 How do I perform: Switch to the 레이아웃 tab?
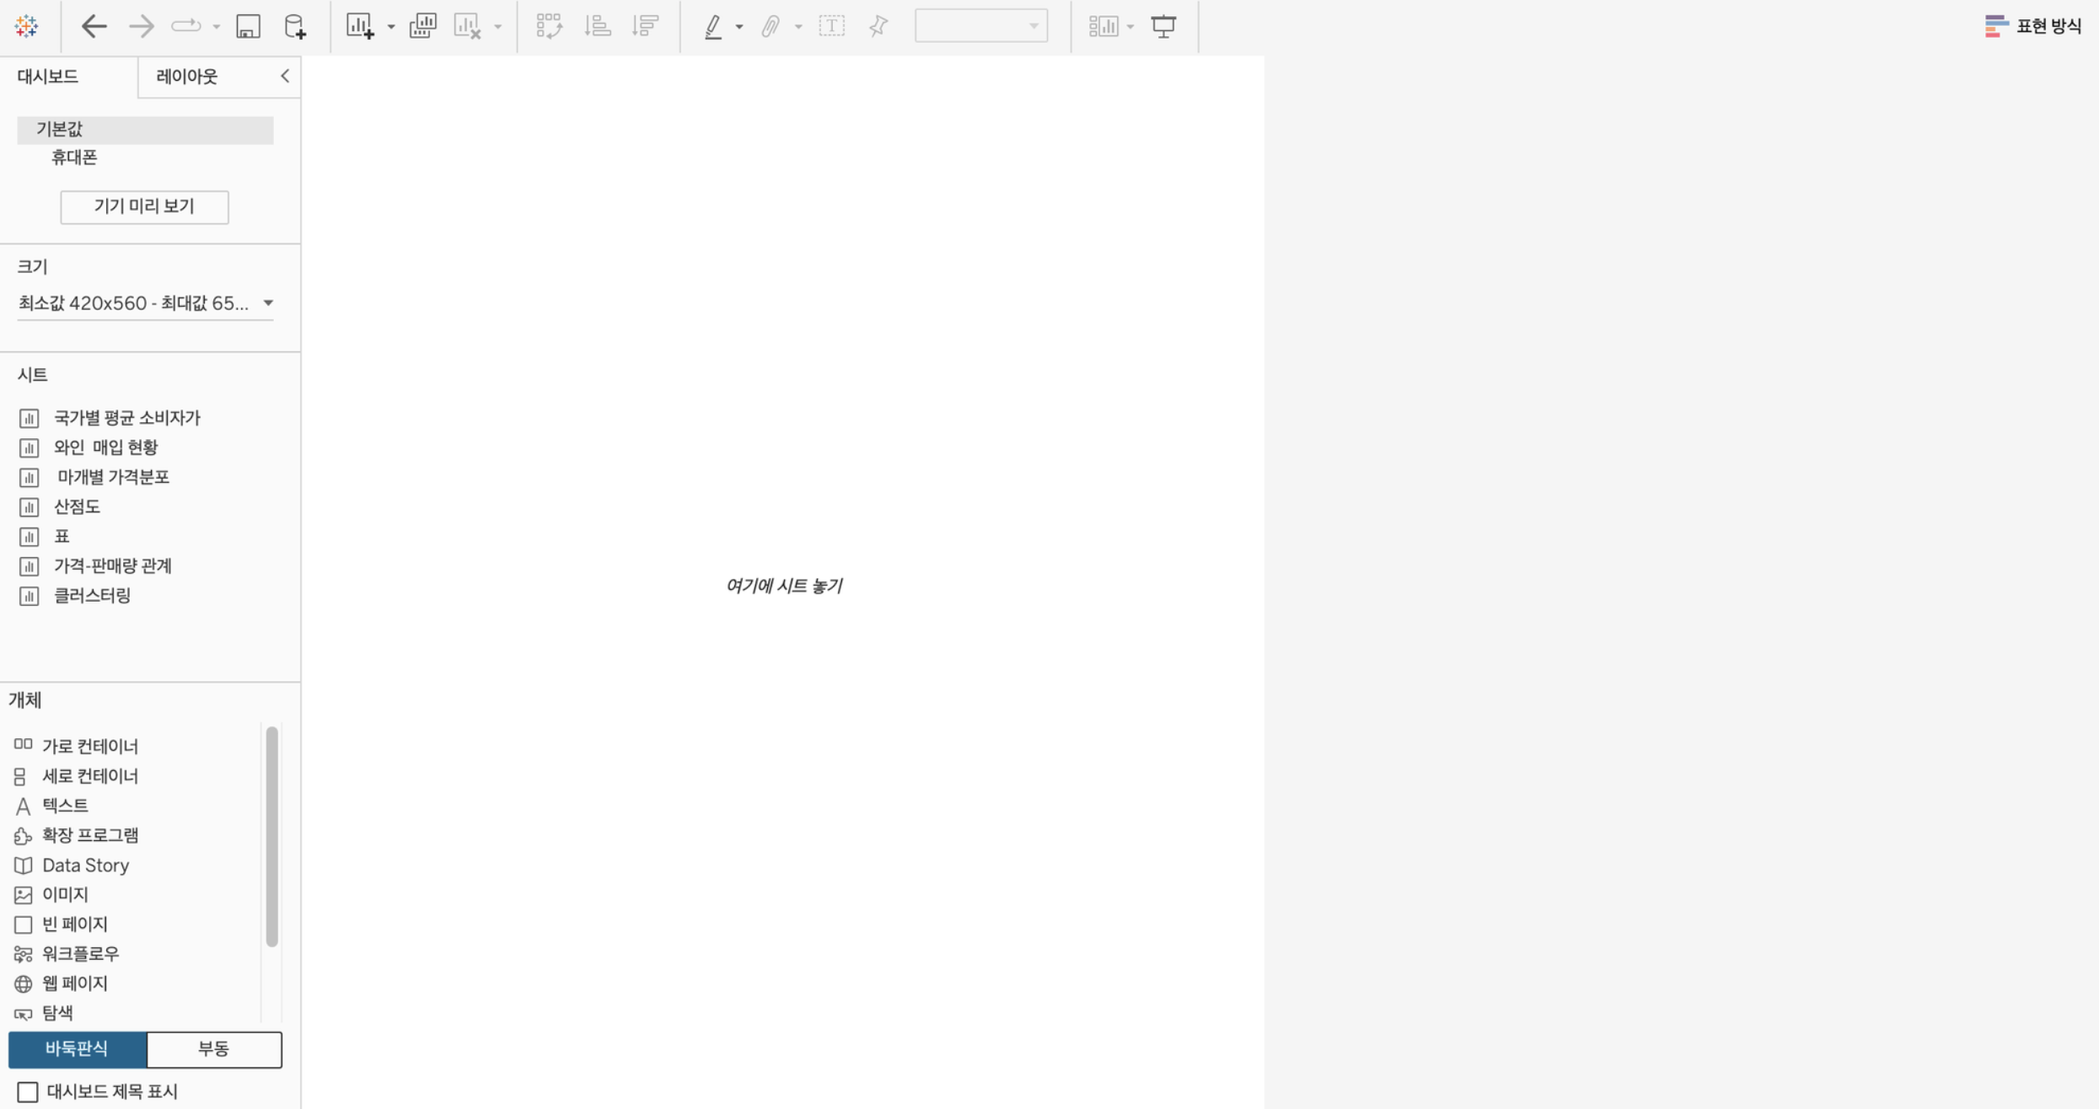pos(187,77)
